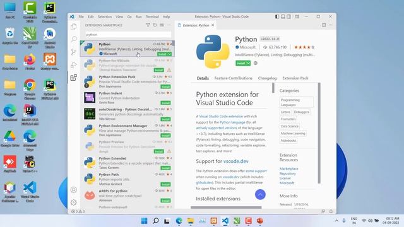This screenshot has height=227, width=404.
Task: Click the filter extensions funnel icon
Action: (x=148, y=25)
